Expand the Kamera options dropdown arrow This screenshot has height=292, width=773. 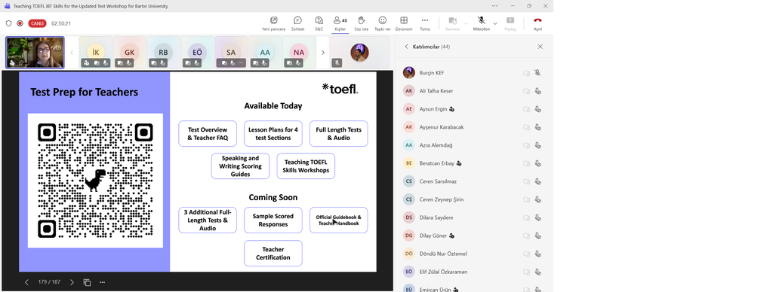466,23
